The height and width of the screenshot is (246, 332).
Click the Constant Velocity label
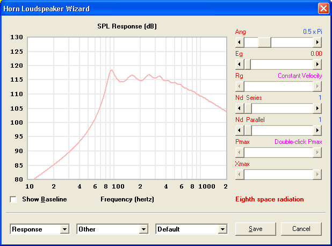[x=300, y=76]
